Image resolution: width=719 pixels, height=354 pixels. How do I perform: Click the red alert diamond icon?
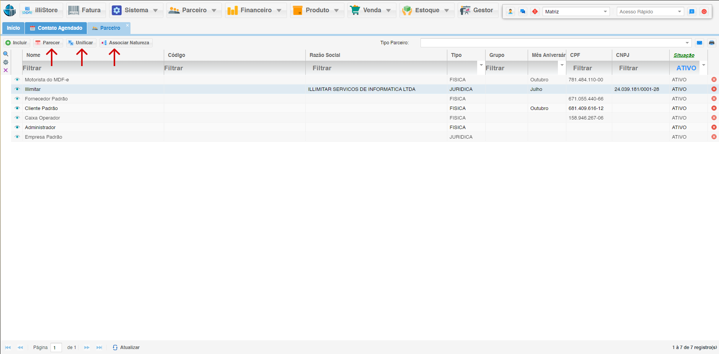535,11
